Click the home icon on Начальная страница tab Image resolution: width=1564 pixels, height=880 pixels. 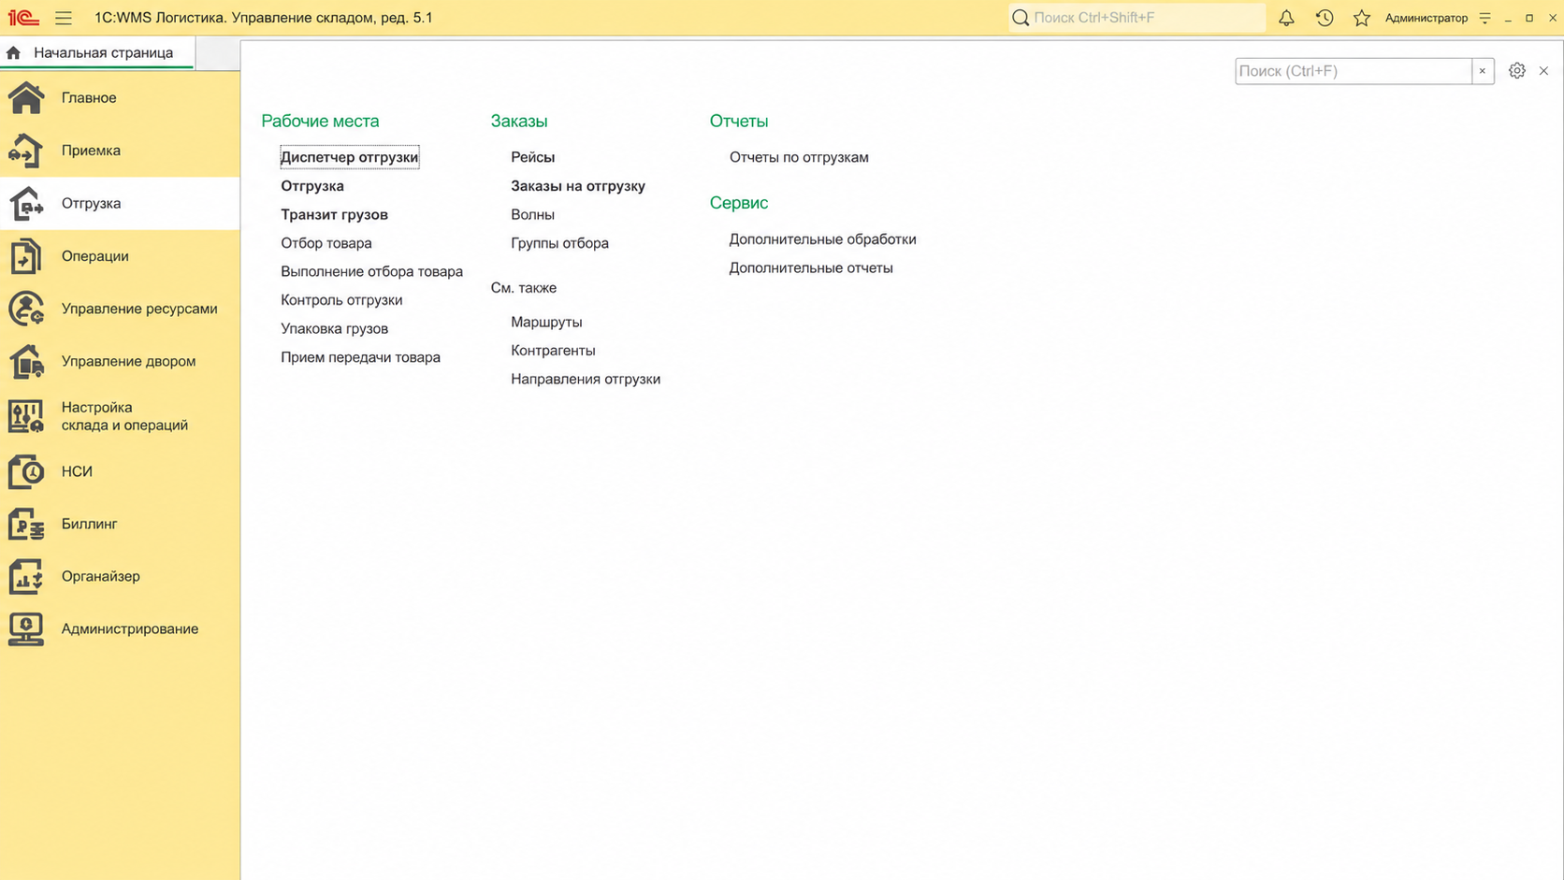(x=14, y=53)
